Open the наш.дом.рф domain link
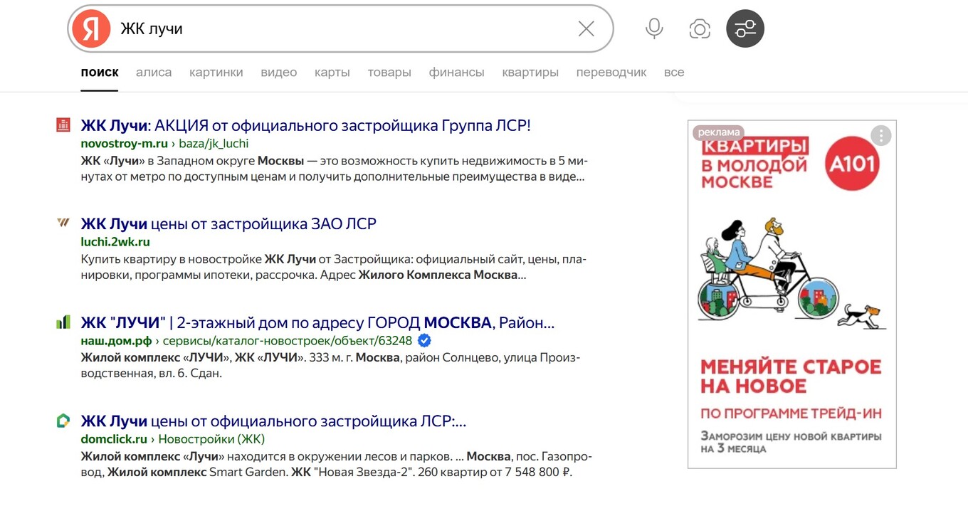 pos(116,340)
